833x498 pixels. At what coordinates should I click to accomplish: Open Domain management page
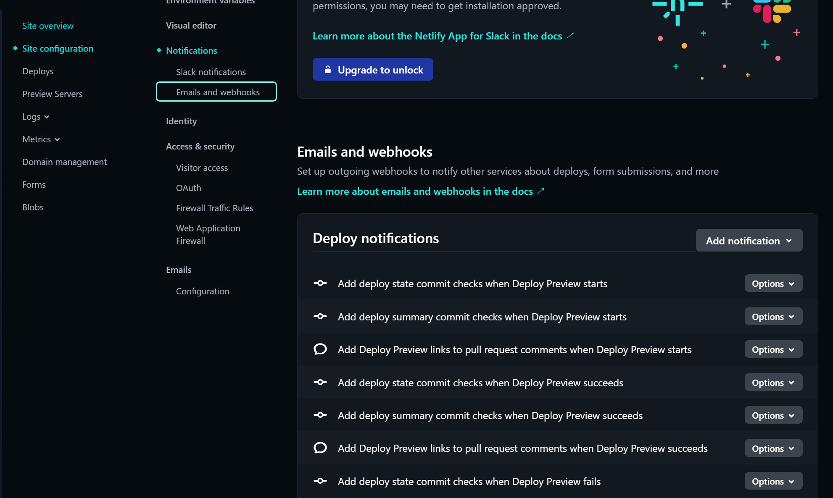pos(65,162)
